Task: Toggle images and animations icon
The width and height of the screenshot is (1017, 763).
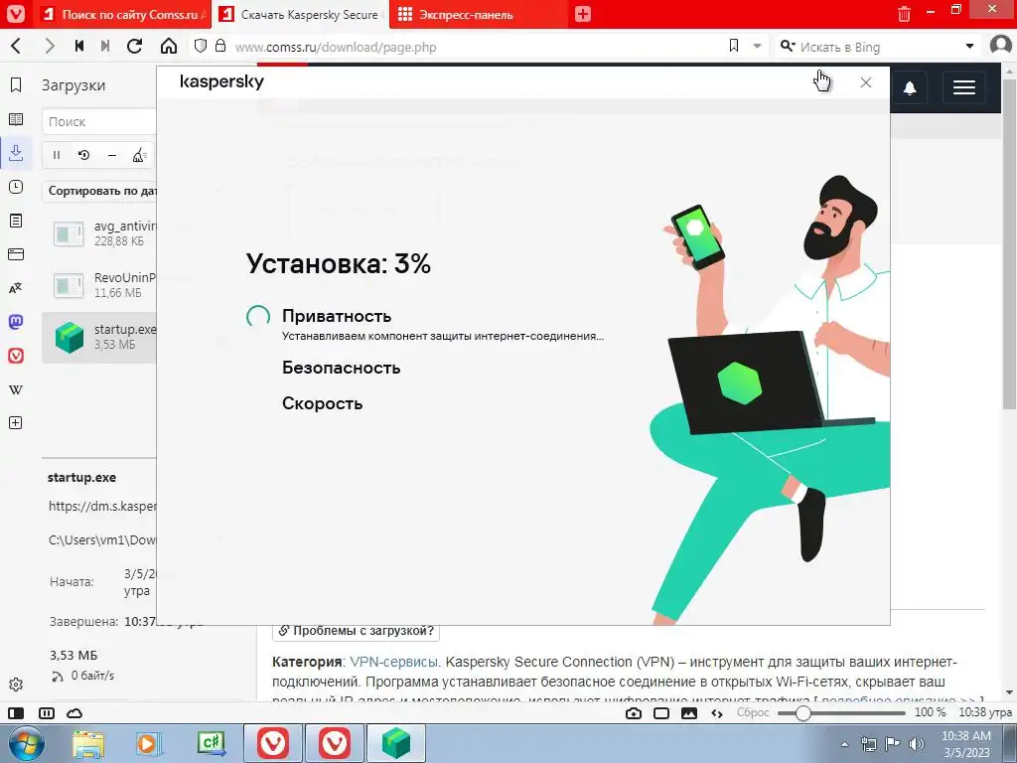Action: (689, 713)
